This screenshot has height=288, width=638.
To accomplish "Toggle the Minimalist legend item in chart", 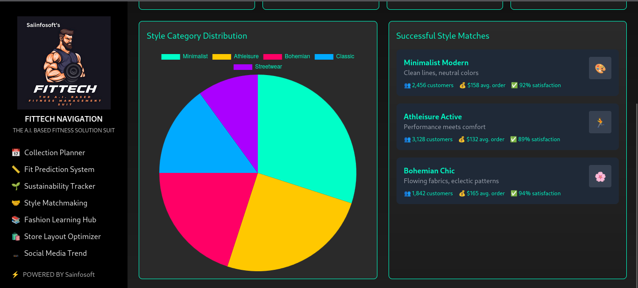I will (184, 56).
